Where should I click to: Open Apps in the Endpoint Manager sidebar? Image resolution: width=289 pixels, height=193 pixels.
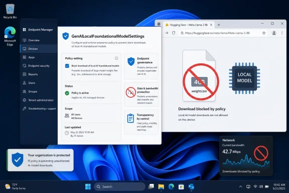[39, 57]
